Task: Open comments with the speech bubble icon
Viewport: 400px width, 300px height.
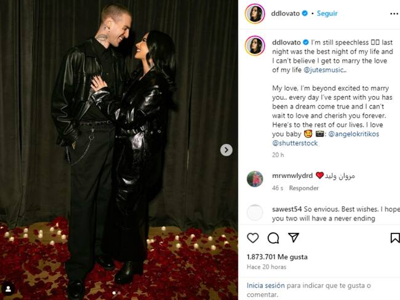Action: coord(273,238)
